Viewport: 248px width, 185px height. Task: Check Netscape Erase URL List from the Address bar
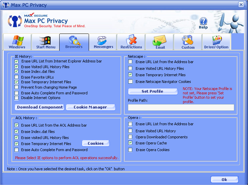(x=130, y=61)
